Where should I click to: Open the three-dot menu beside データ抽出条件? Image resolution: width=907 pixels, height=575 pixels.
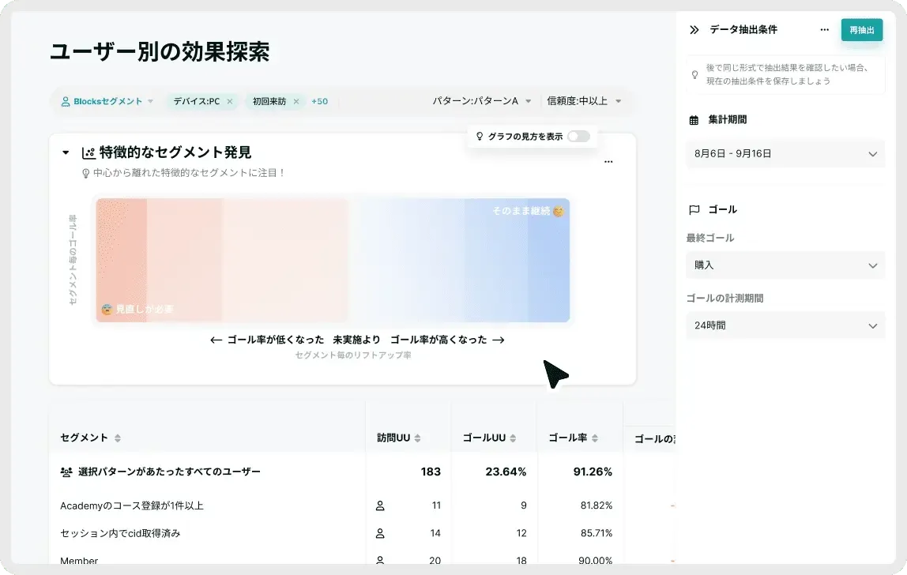click(824, 30)
